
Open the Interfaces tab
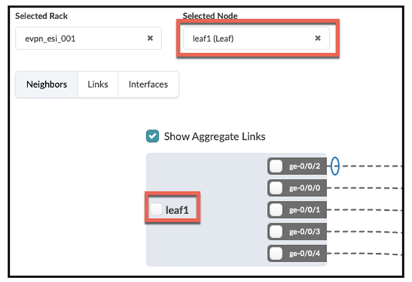click(148, 84)
